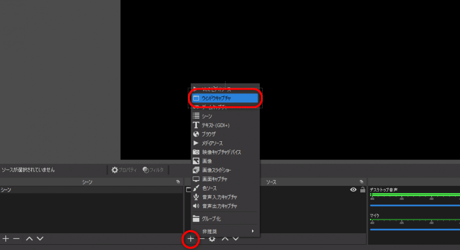Viewport: 460px width, 250px height.
Task: Toggle the source lock icon
Action: tap(363, 190)
